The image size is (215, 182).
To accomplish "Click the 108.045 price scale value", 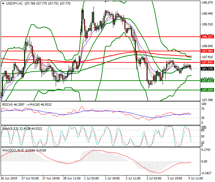I will [x=207, y=46].
